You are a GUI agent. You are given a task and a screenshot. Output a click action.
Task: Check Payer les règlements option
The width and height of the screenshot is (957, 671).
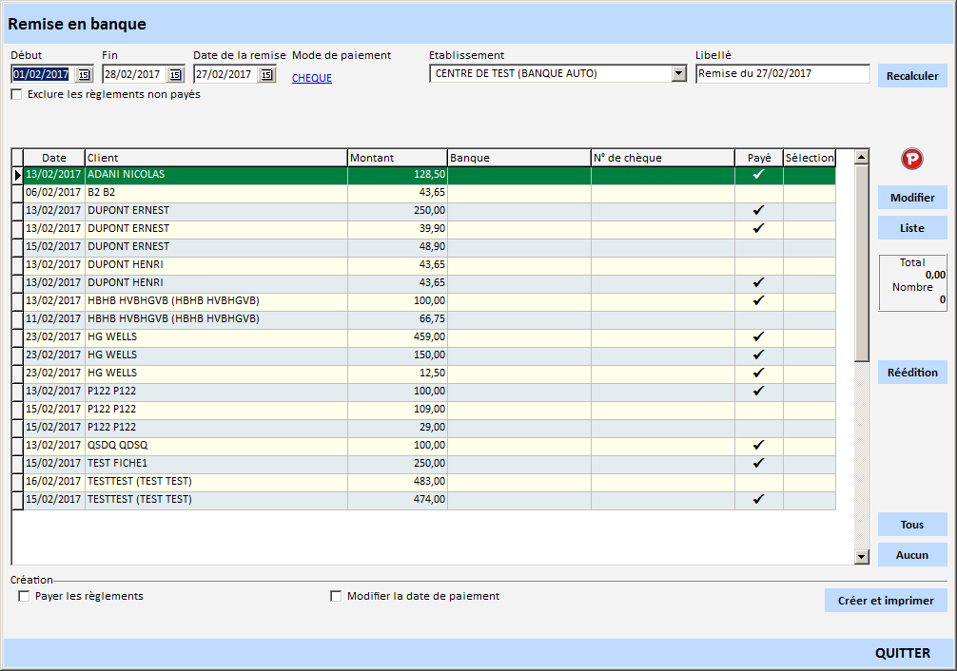pos(24,597)
